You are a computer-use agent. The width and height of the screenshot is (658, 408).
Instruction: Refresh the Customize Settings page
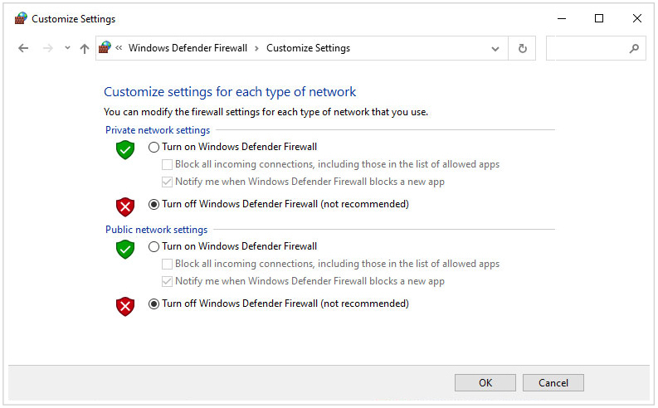522,49
